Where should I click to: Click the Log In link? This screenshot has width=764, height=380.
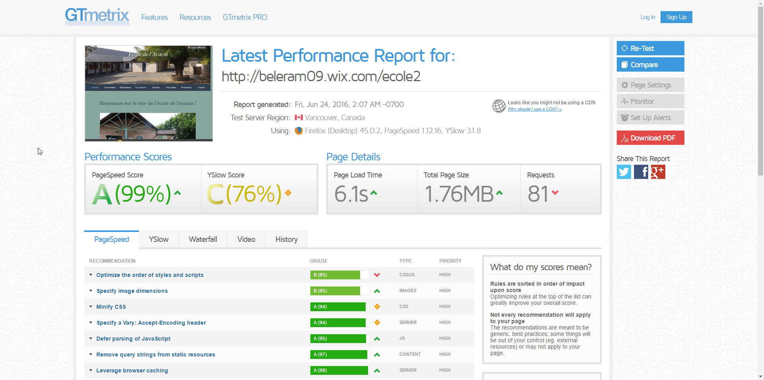tap(648, 17)
